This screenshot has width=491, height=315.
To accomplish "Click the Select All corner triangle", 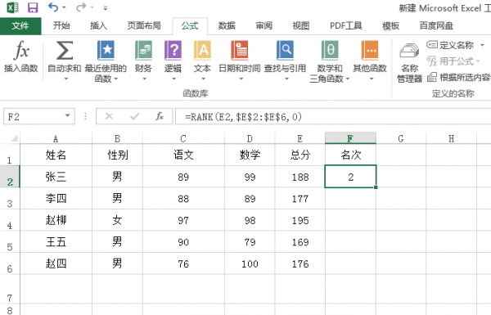I will (14, 138).
